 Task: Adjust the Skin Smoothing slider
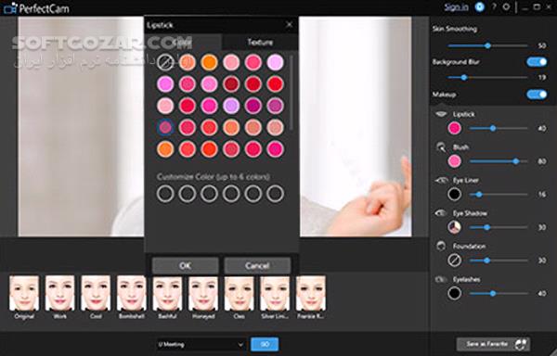[x=487, y=45]
